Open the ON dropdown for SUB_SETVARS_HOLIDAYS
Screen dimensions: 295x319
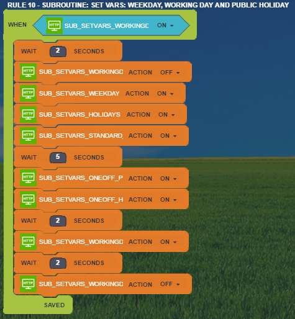coord(166,114)
